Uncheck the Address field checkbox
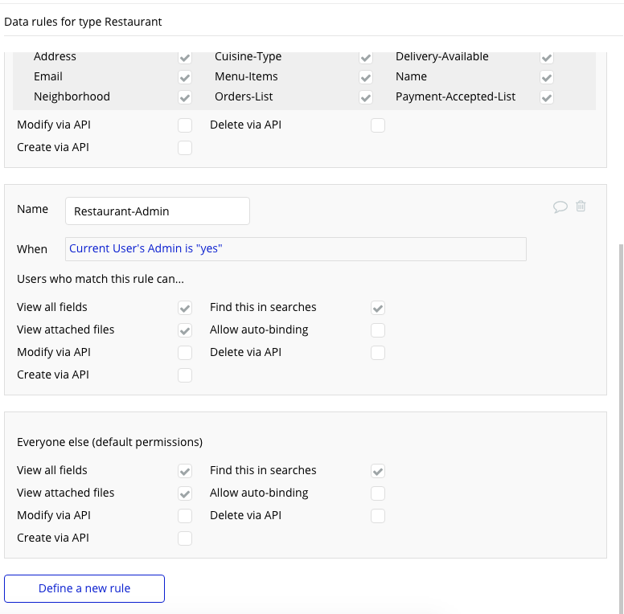This screenshot has height=614, width=624. tap(185, 58)
